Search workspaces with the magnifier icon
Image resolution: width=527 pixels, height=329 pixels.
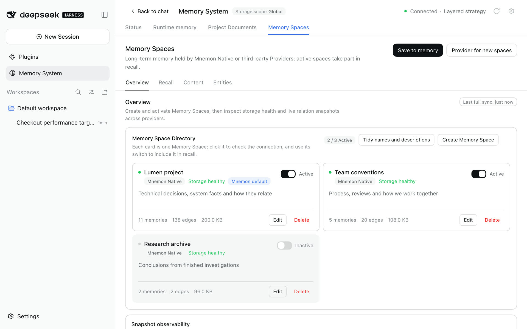click(x=78, y=92)
